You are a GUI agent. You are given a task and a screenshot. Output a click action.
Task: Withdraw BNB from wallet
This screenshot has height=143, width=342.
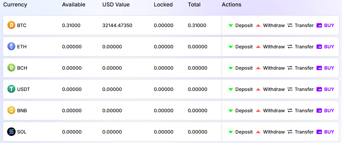pyautogui.click(x=273, y=111)
